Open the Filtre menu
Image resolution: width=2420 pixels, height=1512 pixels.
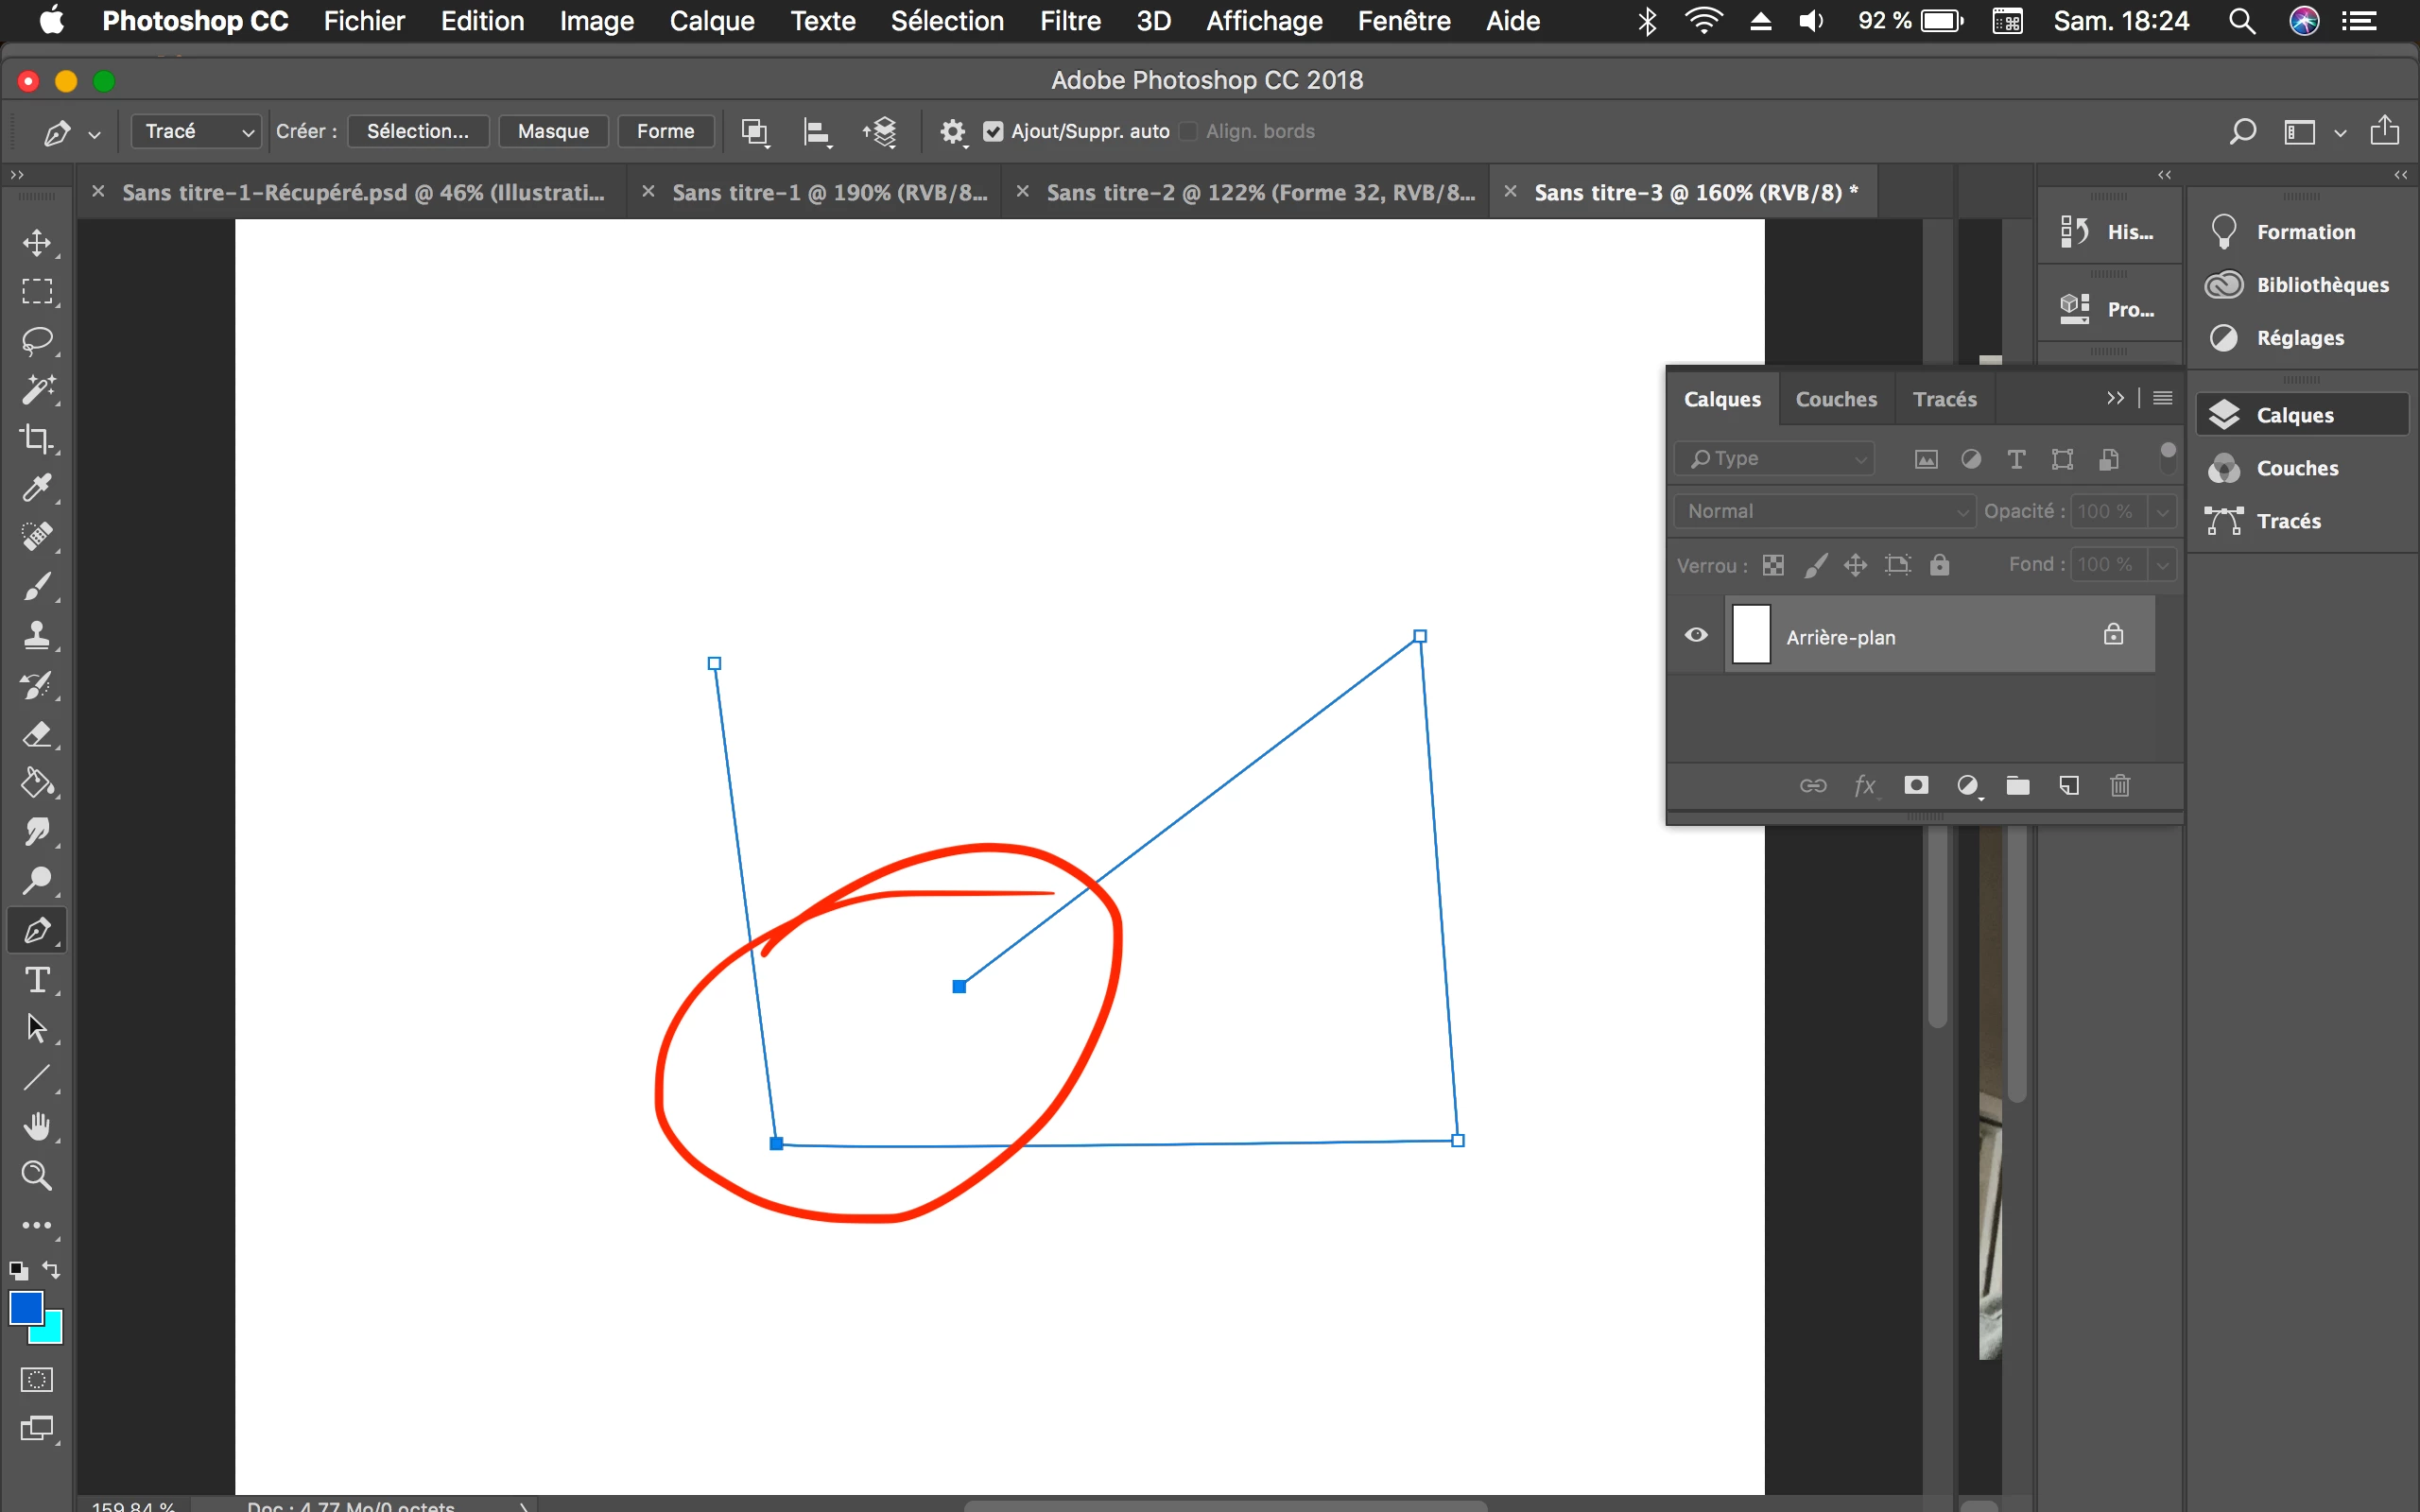click(x=1069, y=21)
